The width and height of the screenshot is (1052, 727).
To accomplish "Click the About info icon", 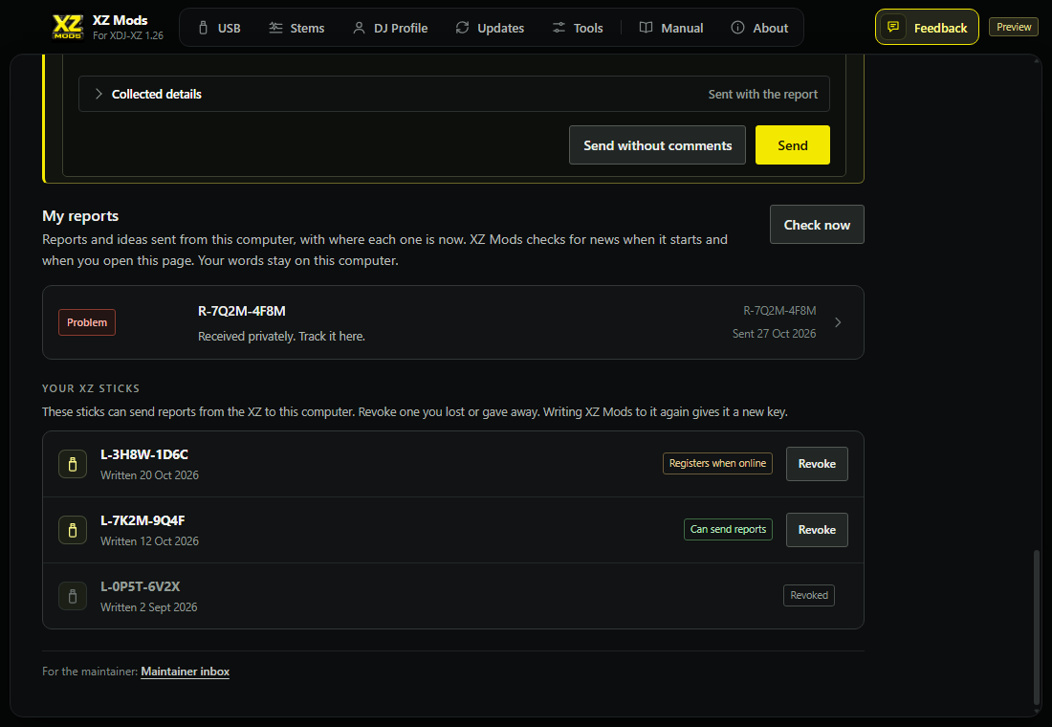I will click(737, 28).
